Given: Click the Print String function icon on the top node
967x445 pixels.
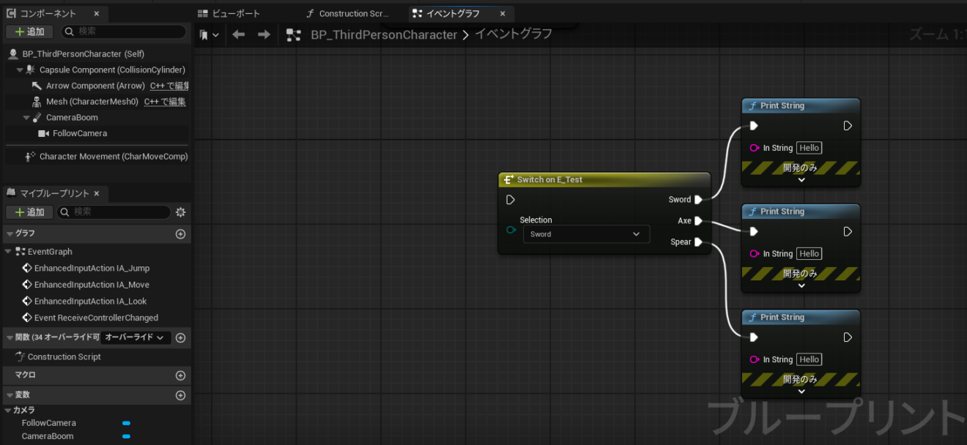Looking at the screenshot, I should (x=752, y=105).
